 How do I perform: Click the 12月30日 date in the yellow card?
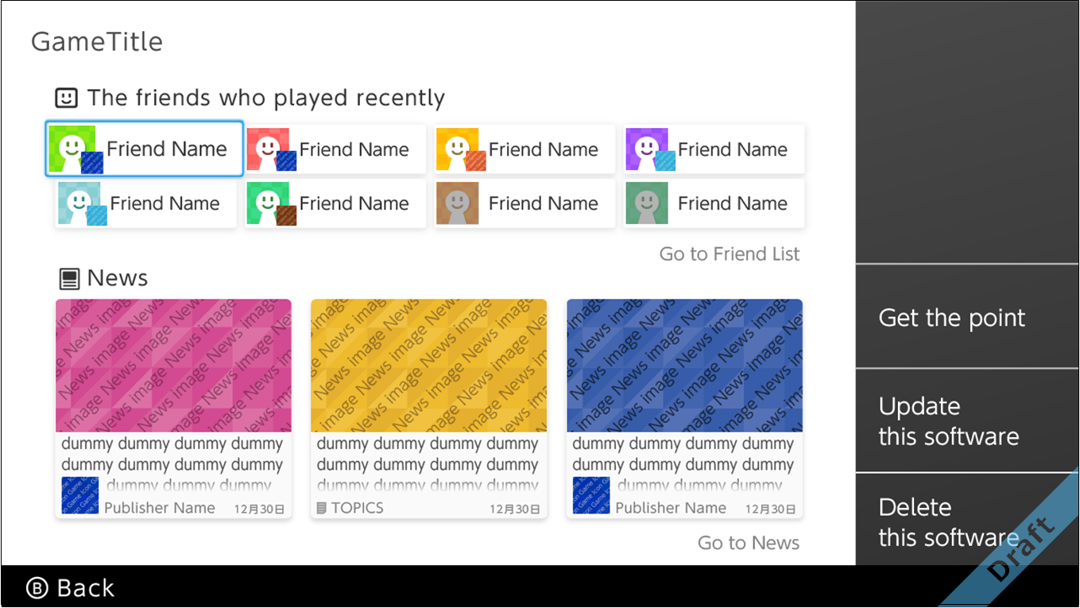515,509
